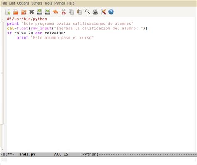Open the Tools menu
This screenshot has height=165, width=197.
(x=48, y=3)
